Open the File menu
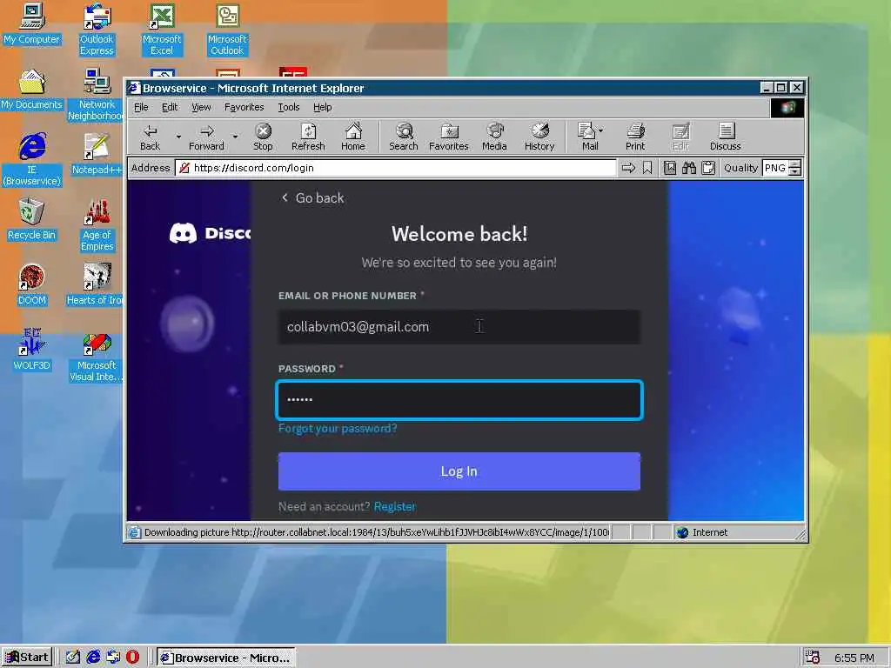The height and width of the screenshot is (668, 891). pos(141,107)
